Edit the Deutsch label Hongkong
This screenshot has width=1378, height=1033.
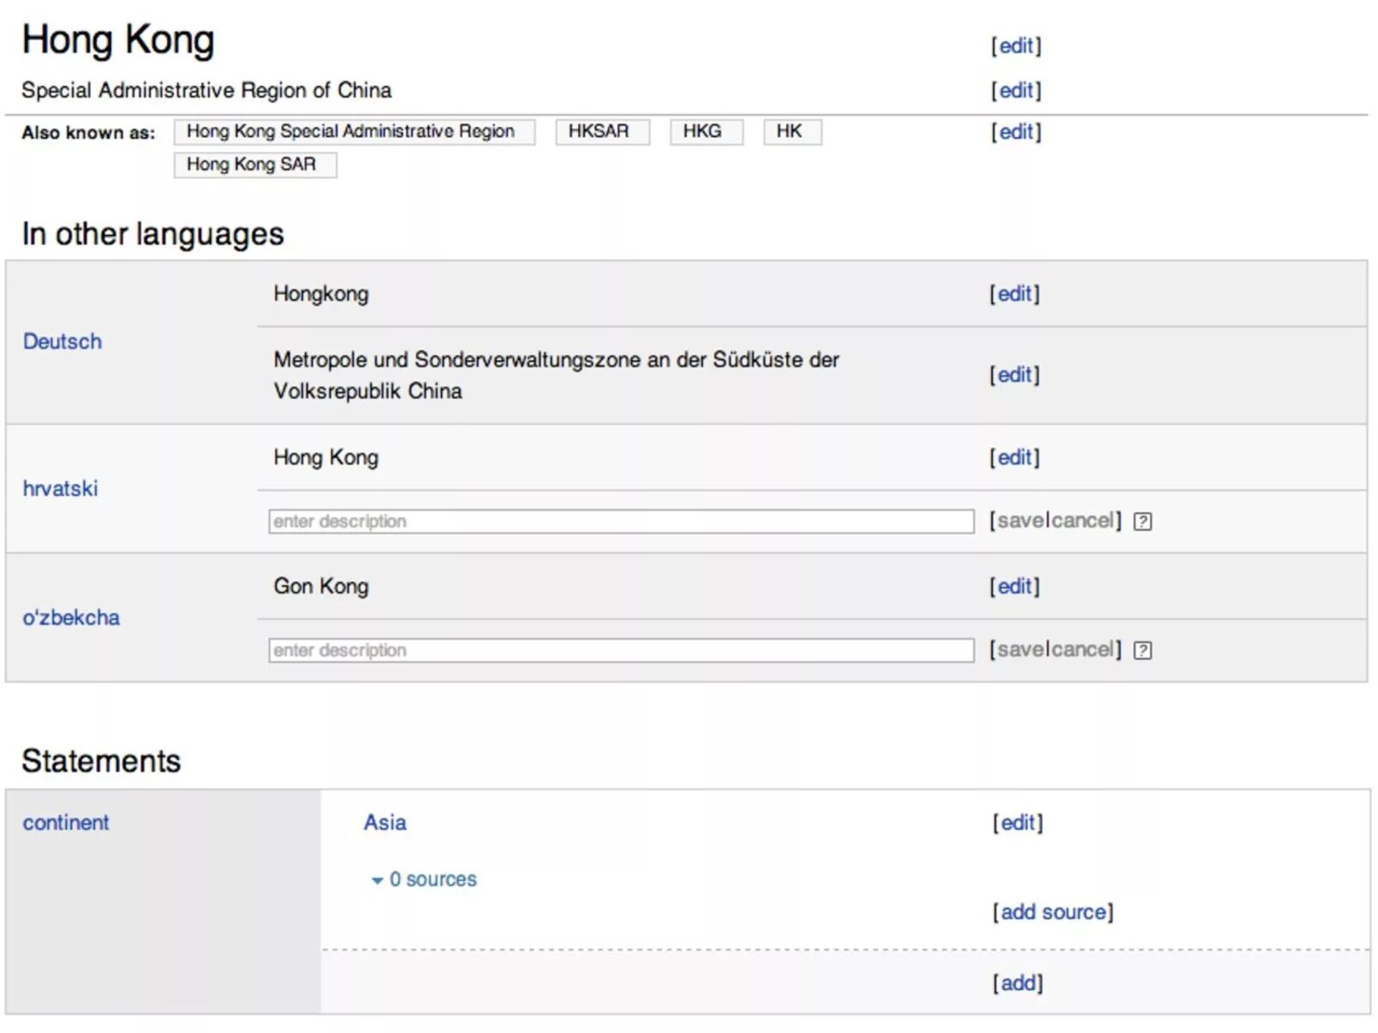[x=1015, y=294]
